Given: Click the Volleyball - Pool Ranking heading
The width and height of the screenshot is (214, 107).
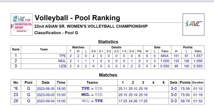Looking at the screenshot, I should pos(77,18).
